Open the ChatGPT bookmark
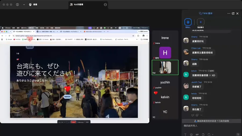The image size is (242, 136). 69,40
